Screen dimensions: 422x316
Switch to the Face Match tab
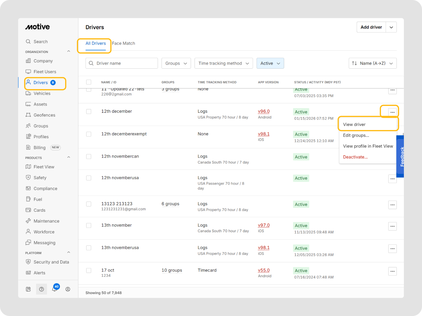coord(123,43)
